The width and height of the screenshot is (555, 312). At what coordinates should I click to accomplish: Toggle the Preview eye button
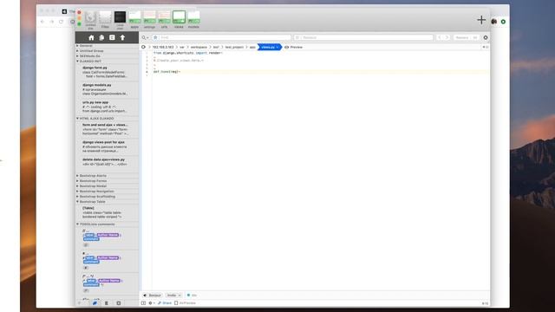pyautogui.click(x=293, y=47)
